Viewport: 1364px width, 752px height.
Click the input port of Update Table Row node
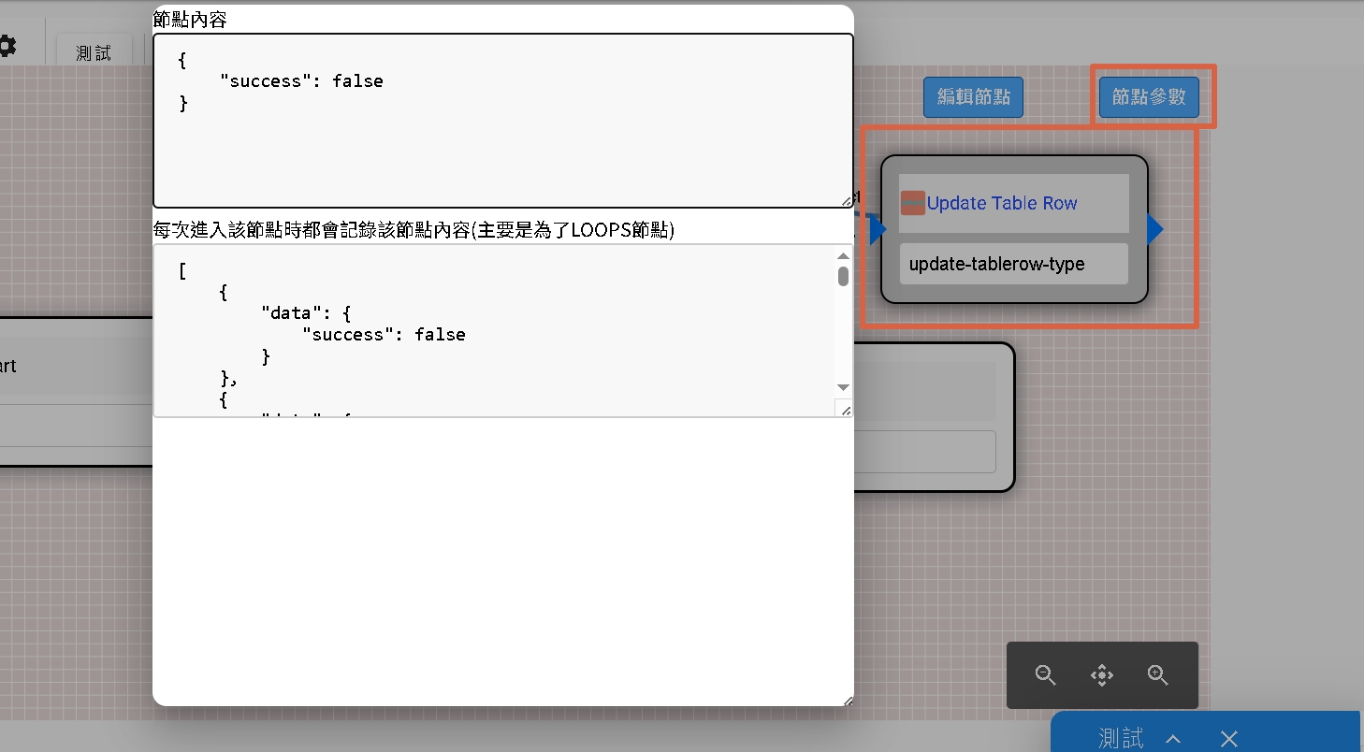[x=877, y=229]
